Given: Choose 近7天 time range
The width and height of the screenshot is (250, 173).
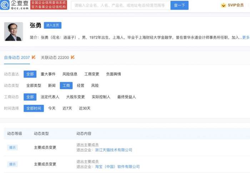Looking at the screenshot, I should [67, 108].
